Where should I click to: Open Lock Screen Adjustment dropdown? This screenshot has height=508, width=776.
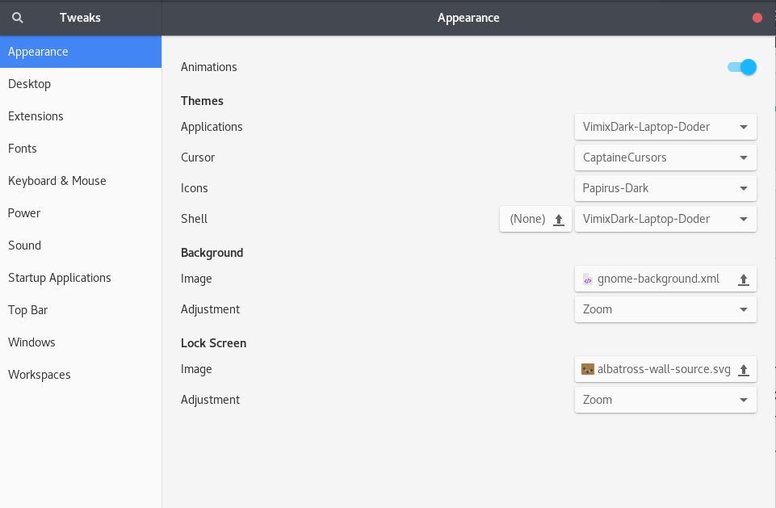pos(665,400)
